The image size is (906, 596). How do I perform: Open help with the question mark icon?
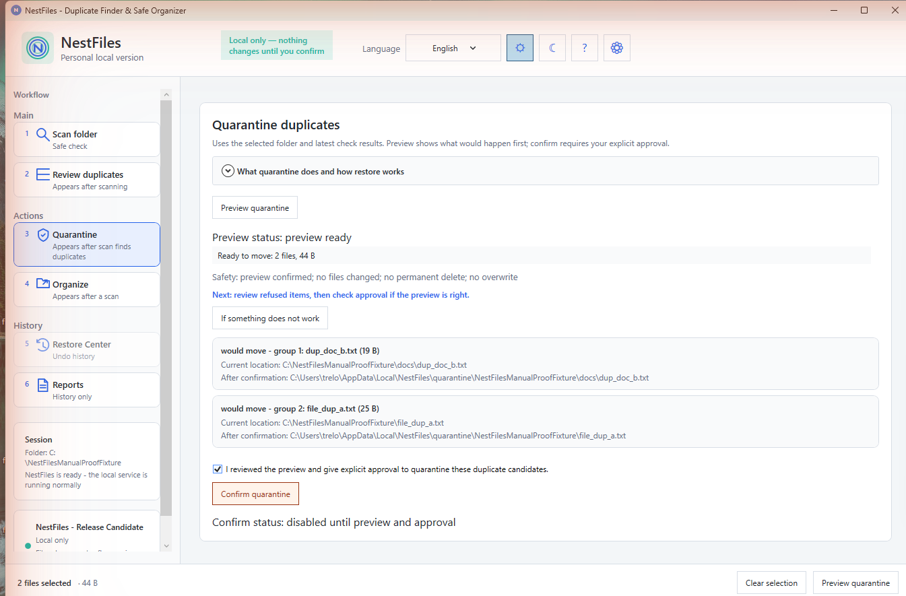[585, 48]
